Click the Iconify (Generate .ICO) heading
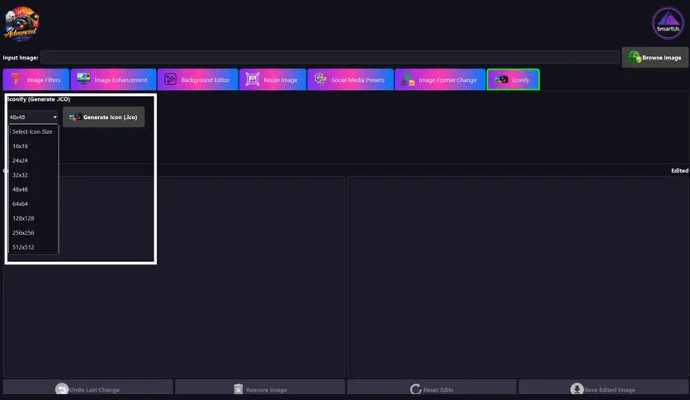Screen dimensions: 690x400 [x=39, y=99]
